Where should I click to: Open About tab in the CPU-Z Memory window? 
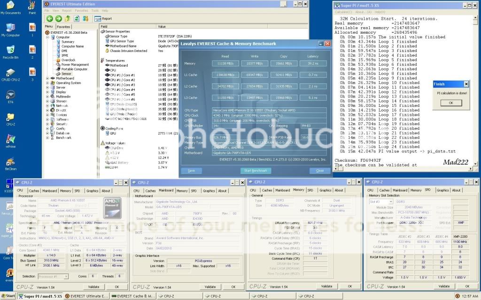pos(339,190)
